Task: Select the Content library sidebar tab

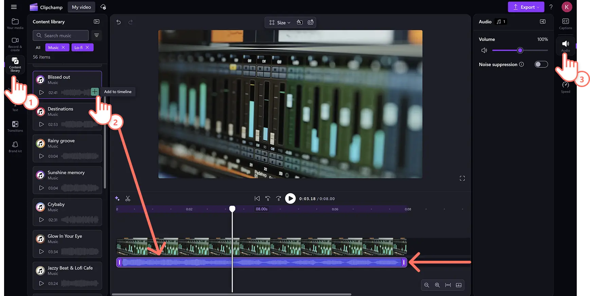Action: tap(15, 64)
